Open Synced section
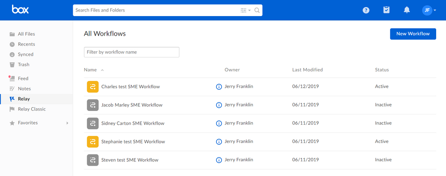 click(x=25, y=54)
